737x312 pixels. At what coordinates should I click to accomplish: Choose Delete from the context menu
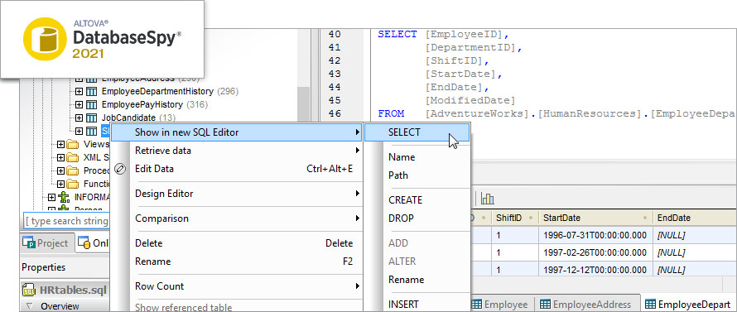tap(236, 243)
